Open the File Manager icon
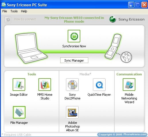 click(x=19, y=112)
